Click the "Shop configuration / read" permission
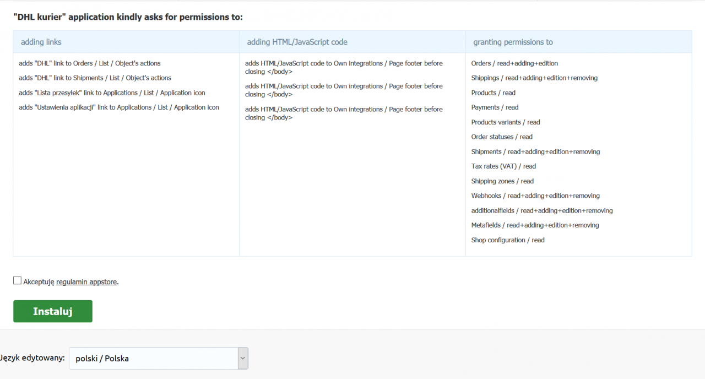Screen dimensions: 705x379 (x=508, y=240)
